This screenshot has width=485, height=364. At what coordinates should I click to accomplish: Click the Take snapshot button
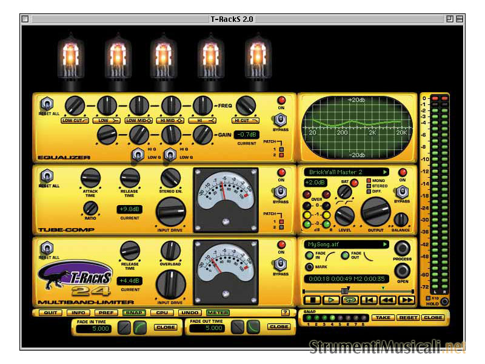382,317
